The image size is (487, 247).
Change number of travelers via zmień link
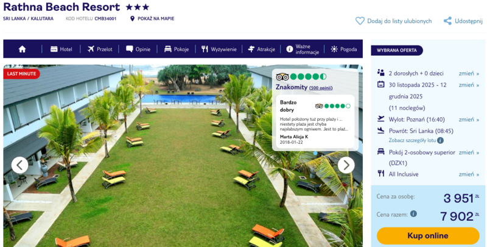469,73
